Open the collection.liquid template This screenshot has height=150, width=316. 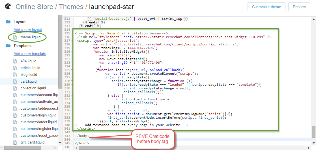33,88
